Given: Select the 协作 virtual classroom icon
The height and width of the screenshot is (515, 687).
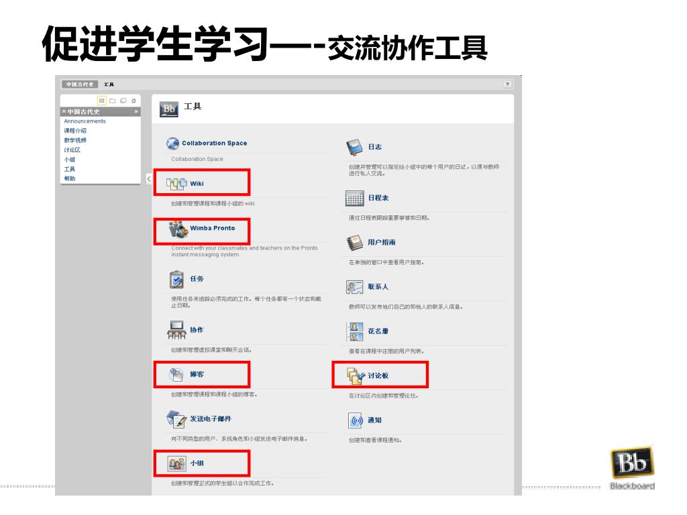Looking at the screenshot, I should 176,330.
